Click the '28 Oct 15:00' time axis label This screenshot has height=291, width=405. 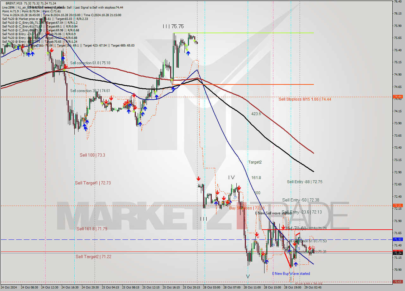click(272, 288)
